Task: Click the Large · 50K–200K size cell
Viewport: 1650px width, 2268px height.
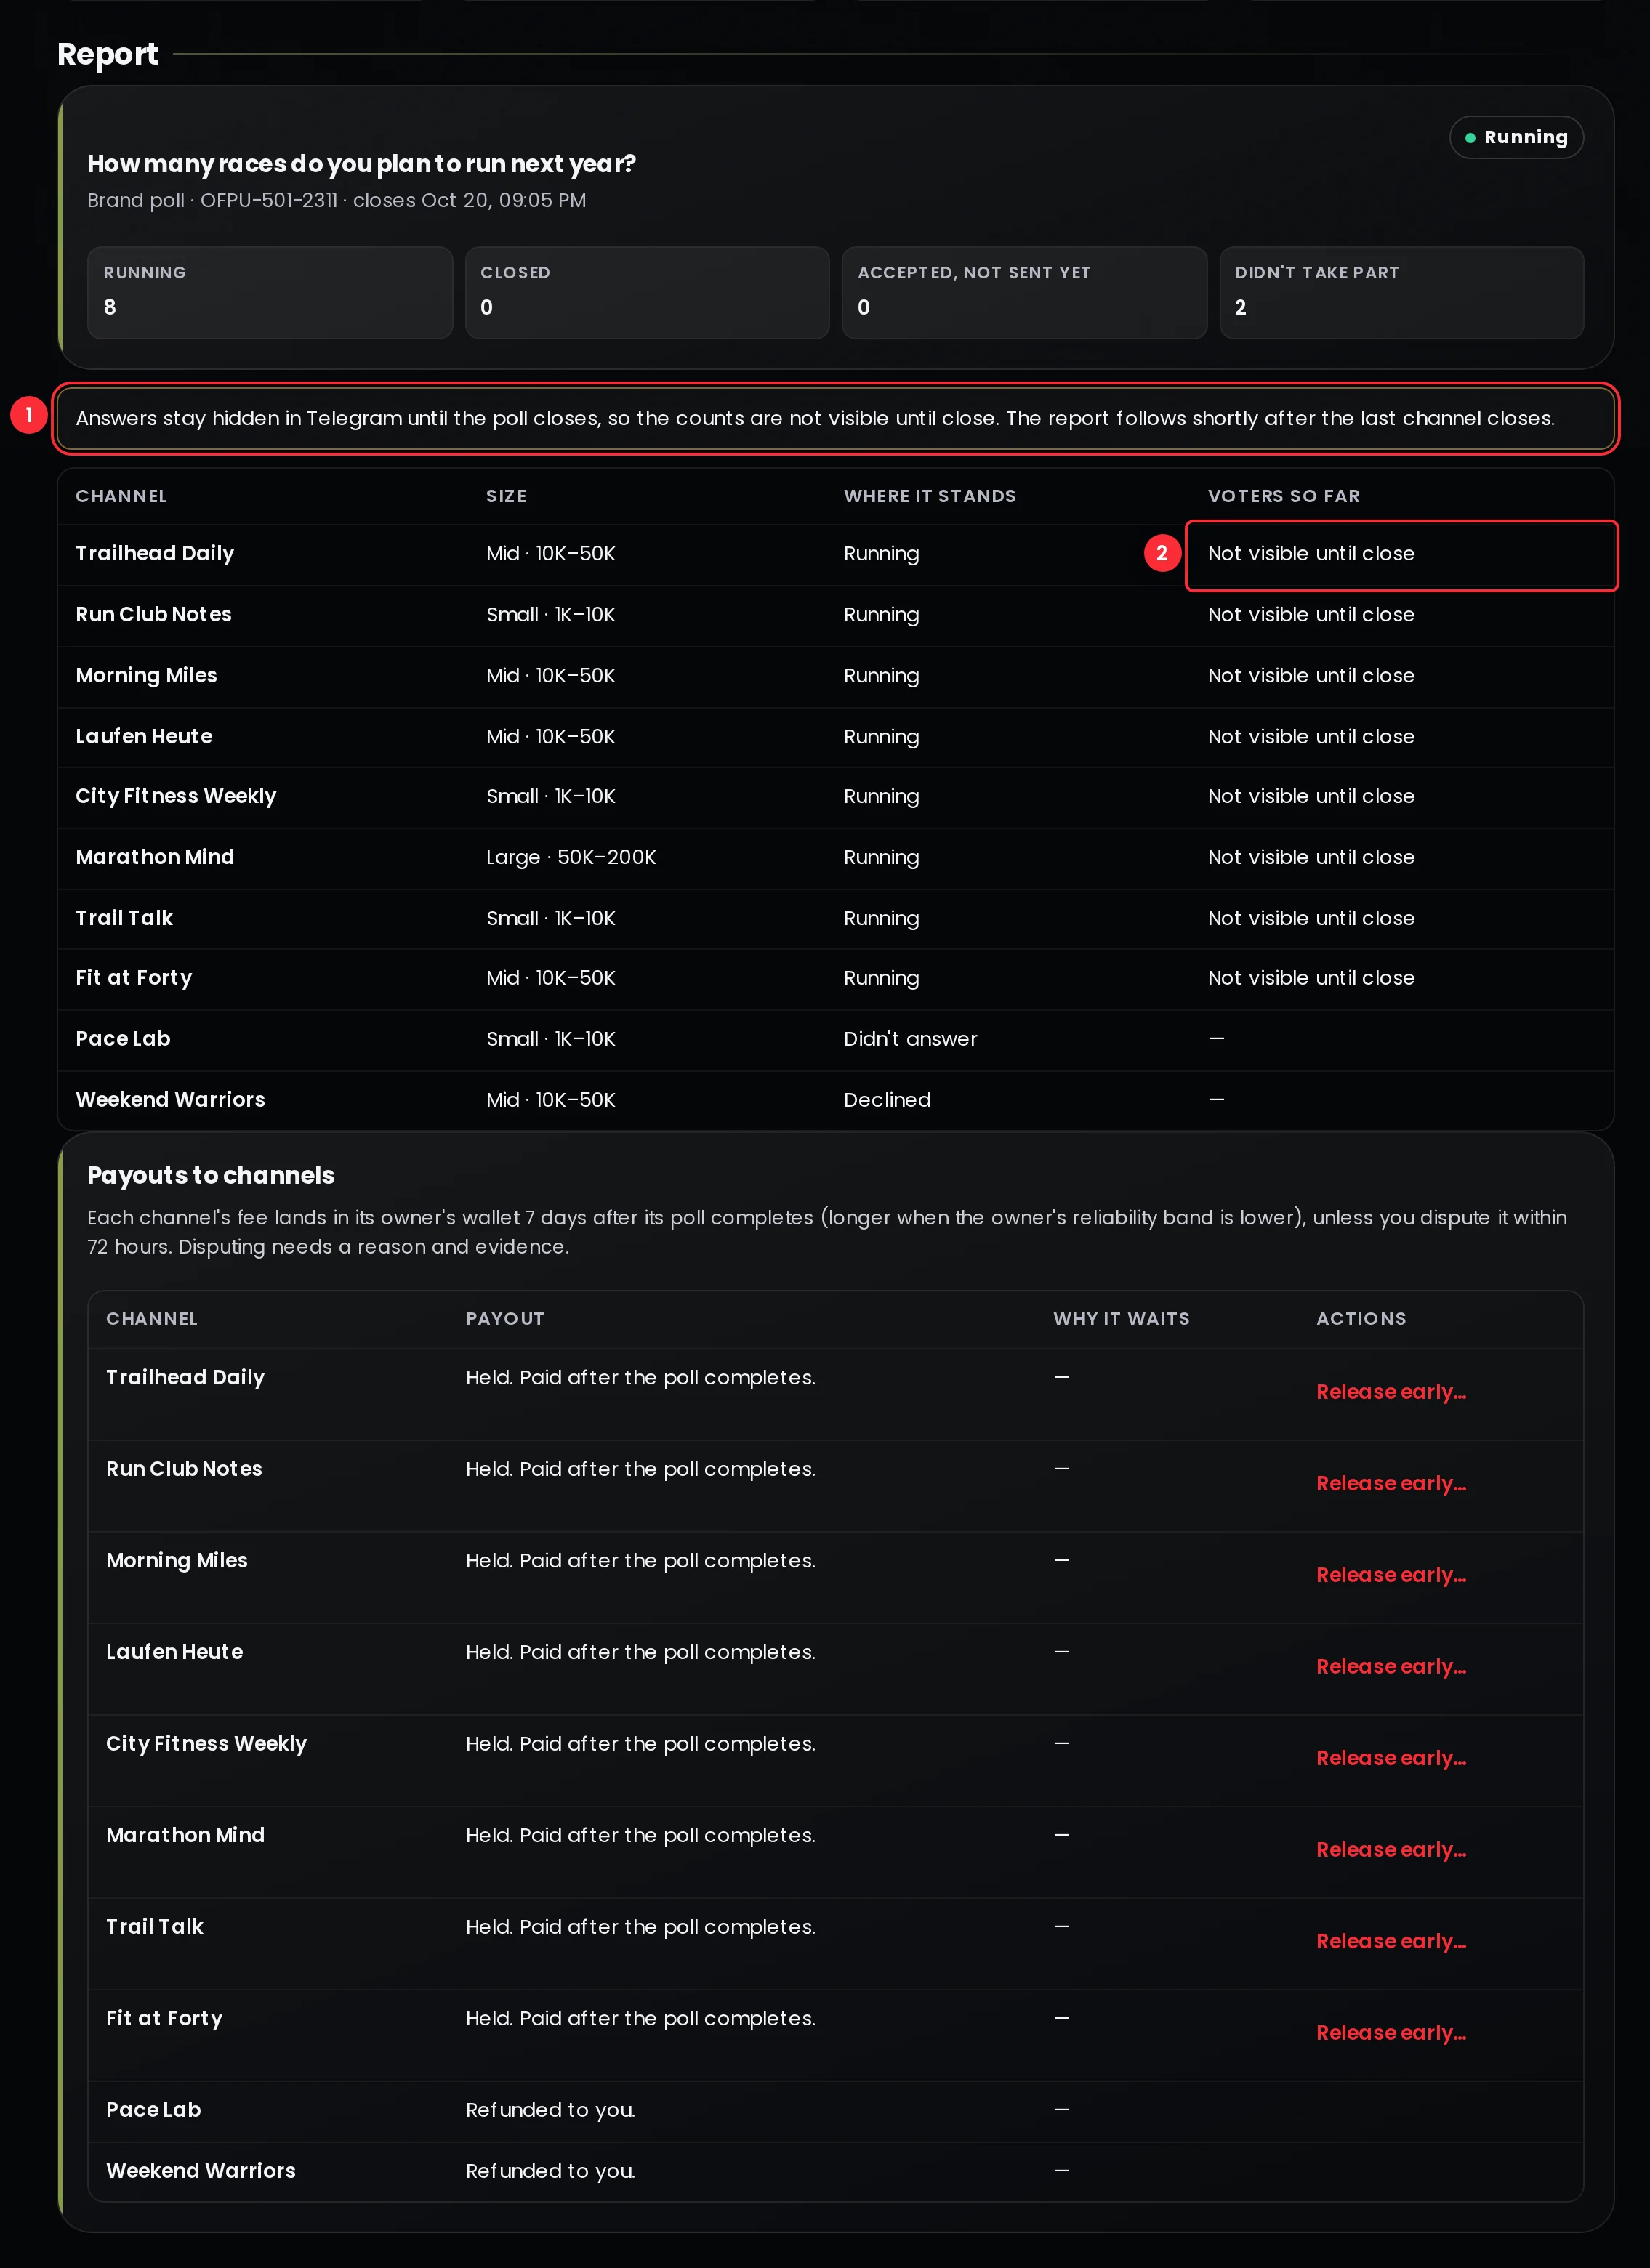Action: point(571,858)
